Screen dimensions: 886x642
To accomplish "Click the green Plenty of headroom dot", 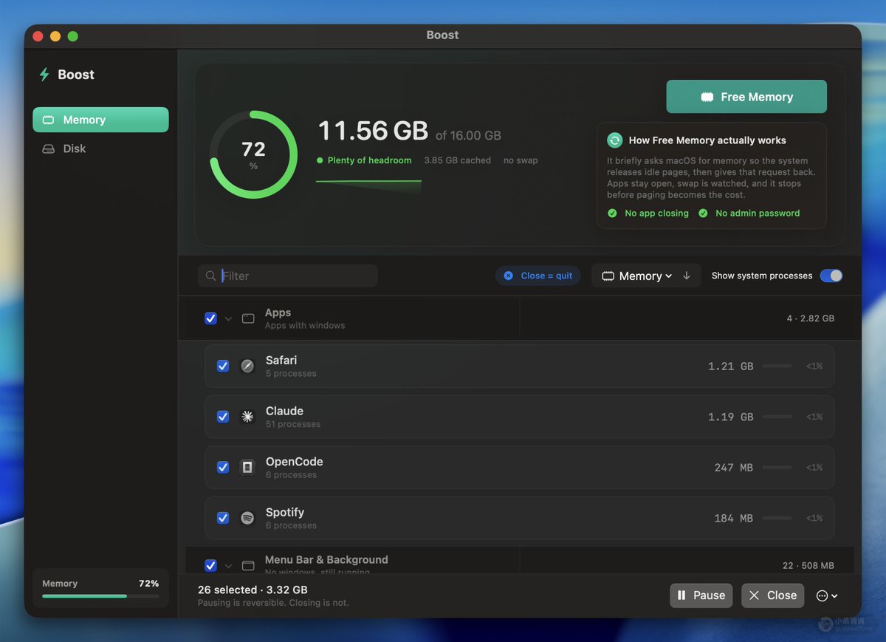I will [320, 160].
